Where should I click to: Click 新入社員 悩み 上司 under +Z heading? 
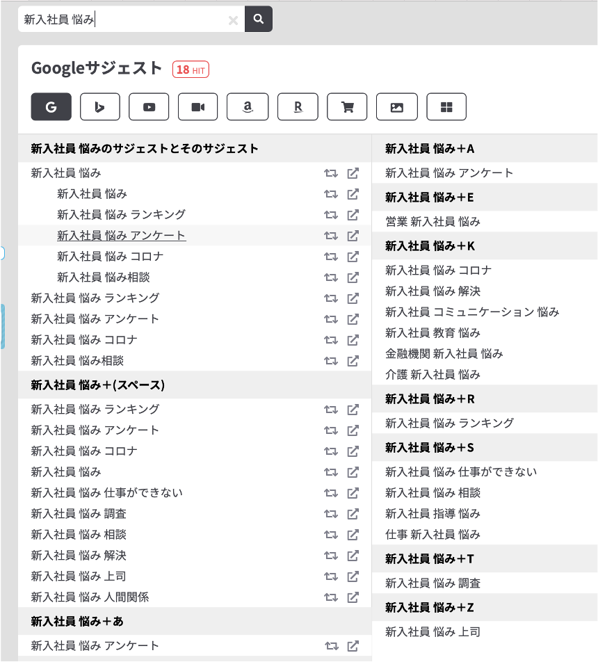point(433,632)
